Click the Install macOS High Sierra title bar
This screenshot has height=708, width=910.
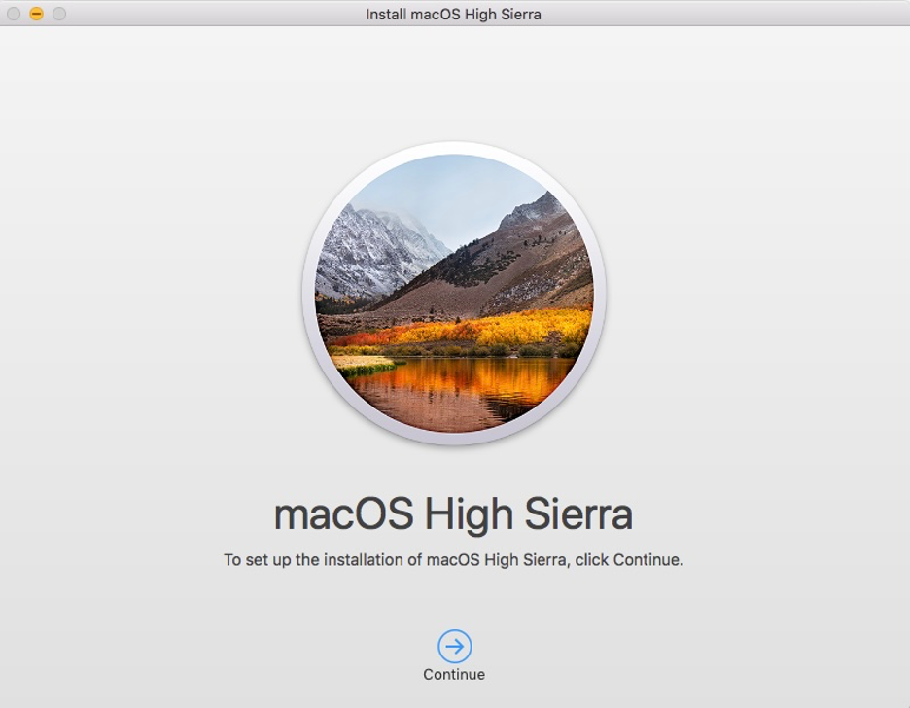tap(454, 14)
